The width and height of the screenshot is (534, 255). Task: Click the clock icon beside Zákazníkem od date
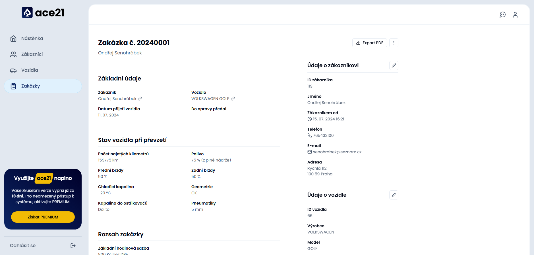[310, 119]
